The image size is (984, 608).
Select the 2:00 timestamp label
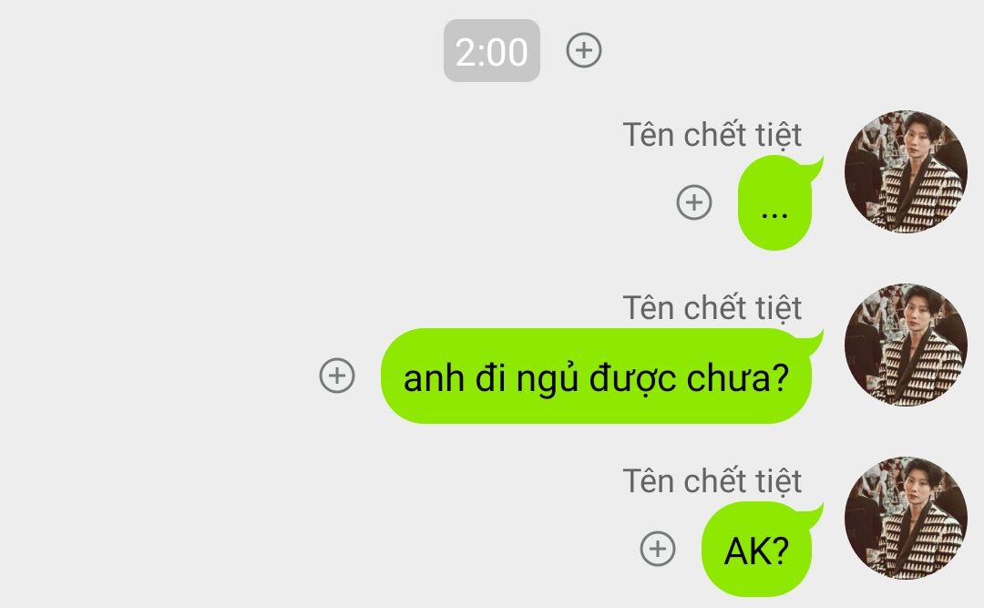(x=492, y=51)
